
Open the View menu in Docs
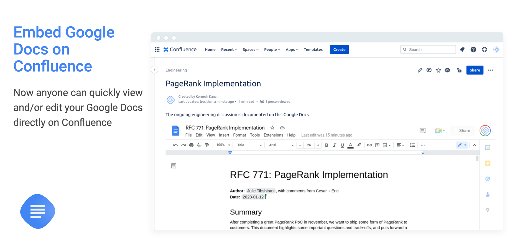coord(210,135)
